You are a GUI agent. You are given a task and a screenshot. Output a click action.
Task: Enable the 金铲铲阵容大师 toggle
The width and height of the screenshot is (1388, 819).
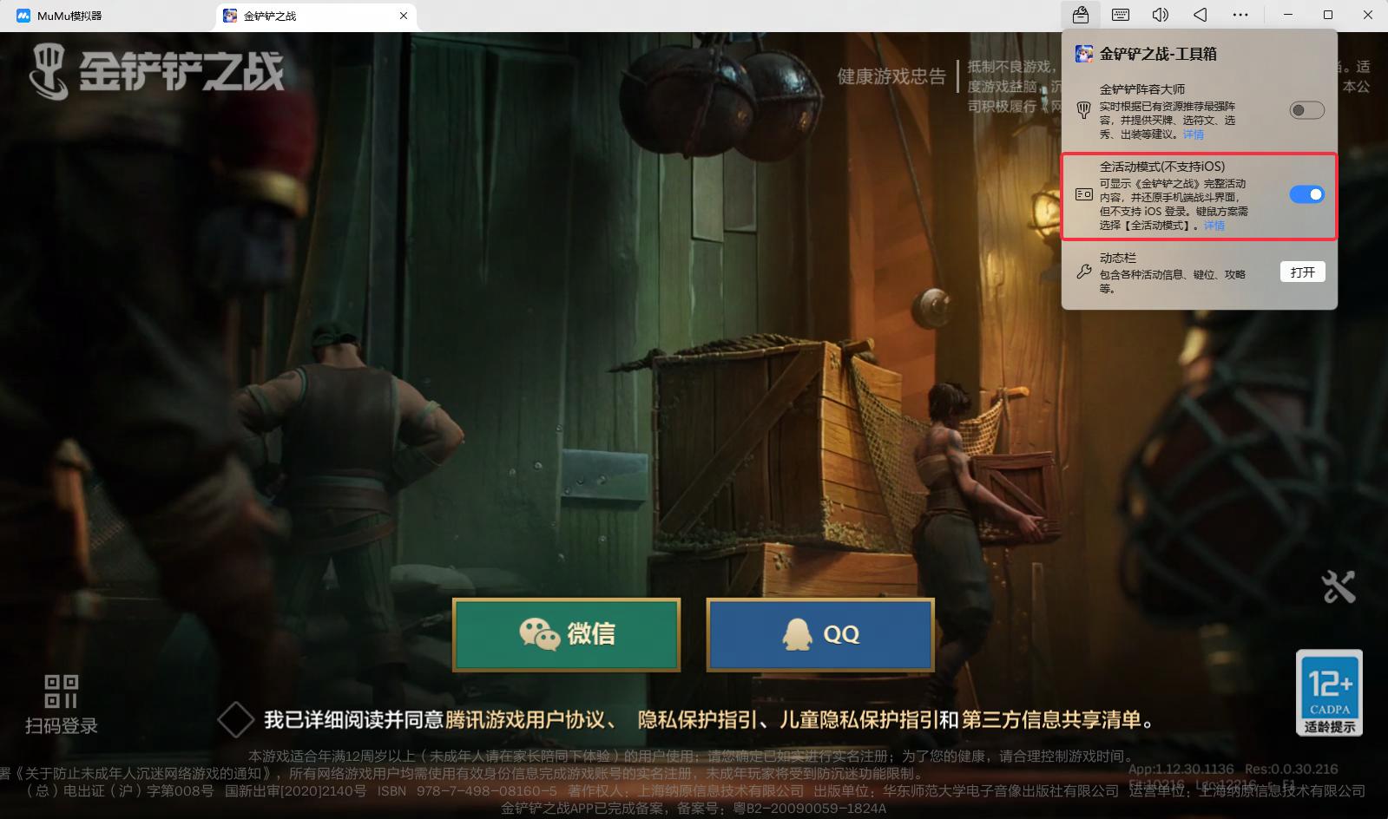[x=1306, y=110]
